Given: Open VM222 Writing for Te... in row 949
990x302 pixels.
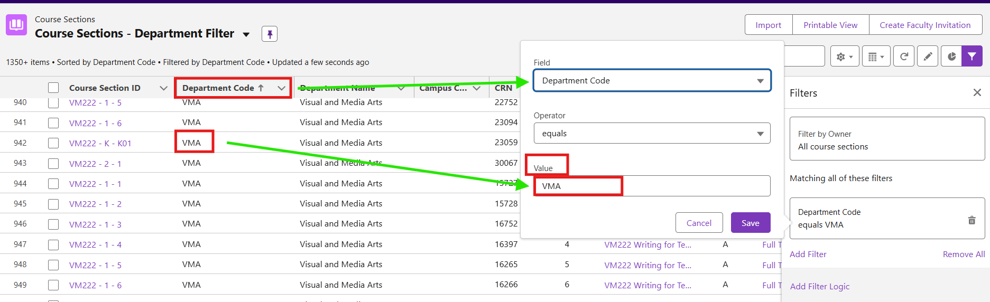Looking at the screenshot, I should pyautogui.click(x=647, y=285).
